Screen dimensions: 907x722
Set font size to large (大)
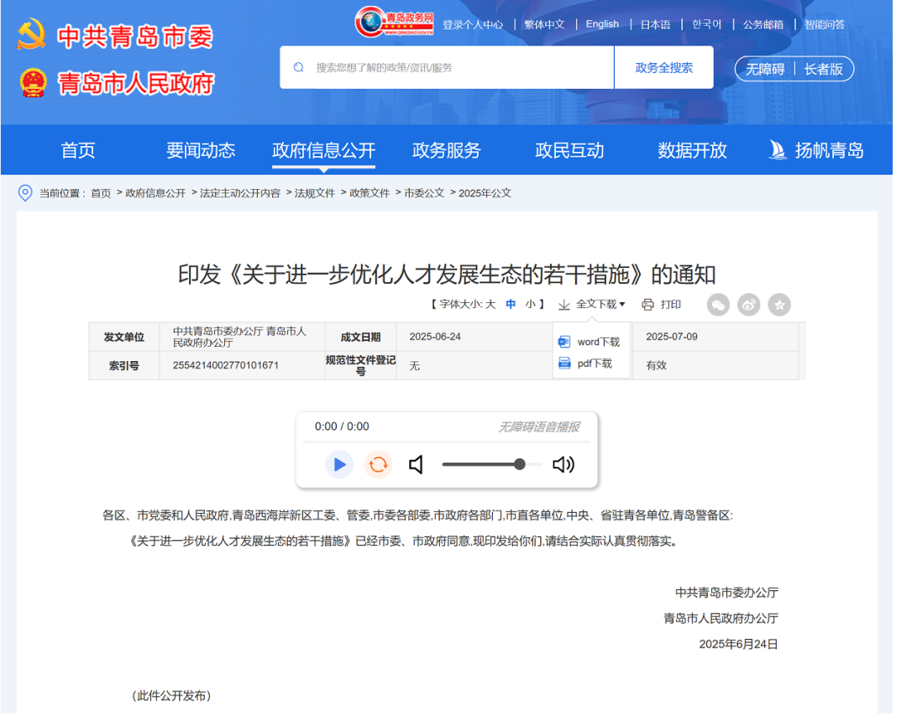point(490,305)
